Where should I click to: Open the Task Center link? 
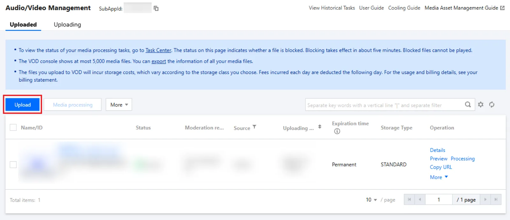[x=158, y=50]
